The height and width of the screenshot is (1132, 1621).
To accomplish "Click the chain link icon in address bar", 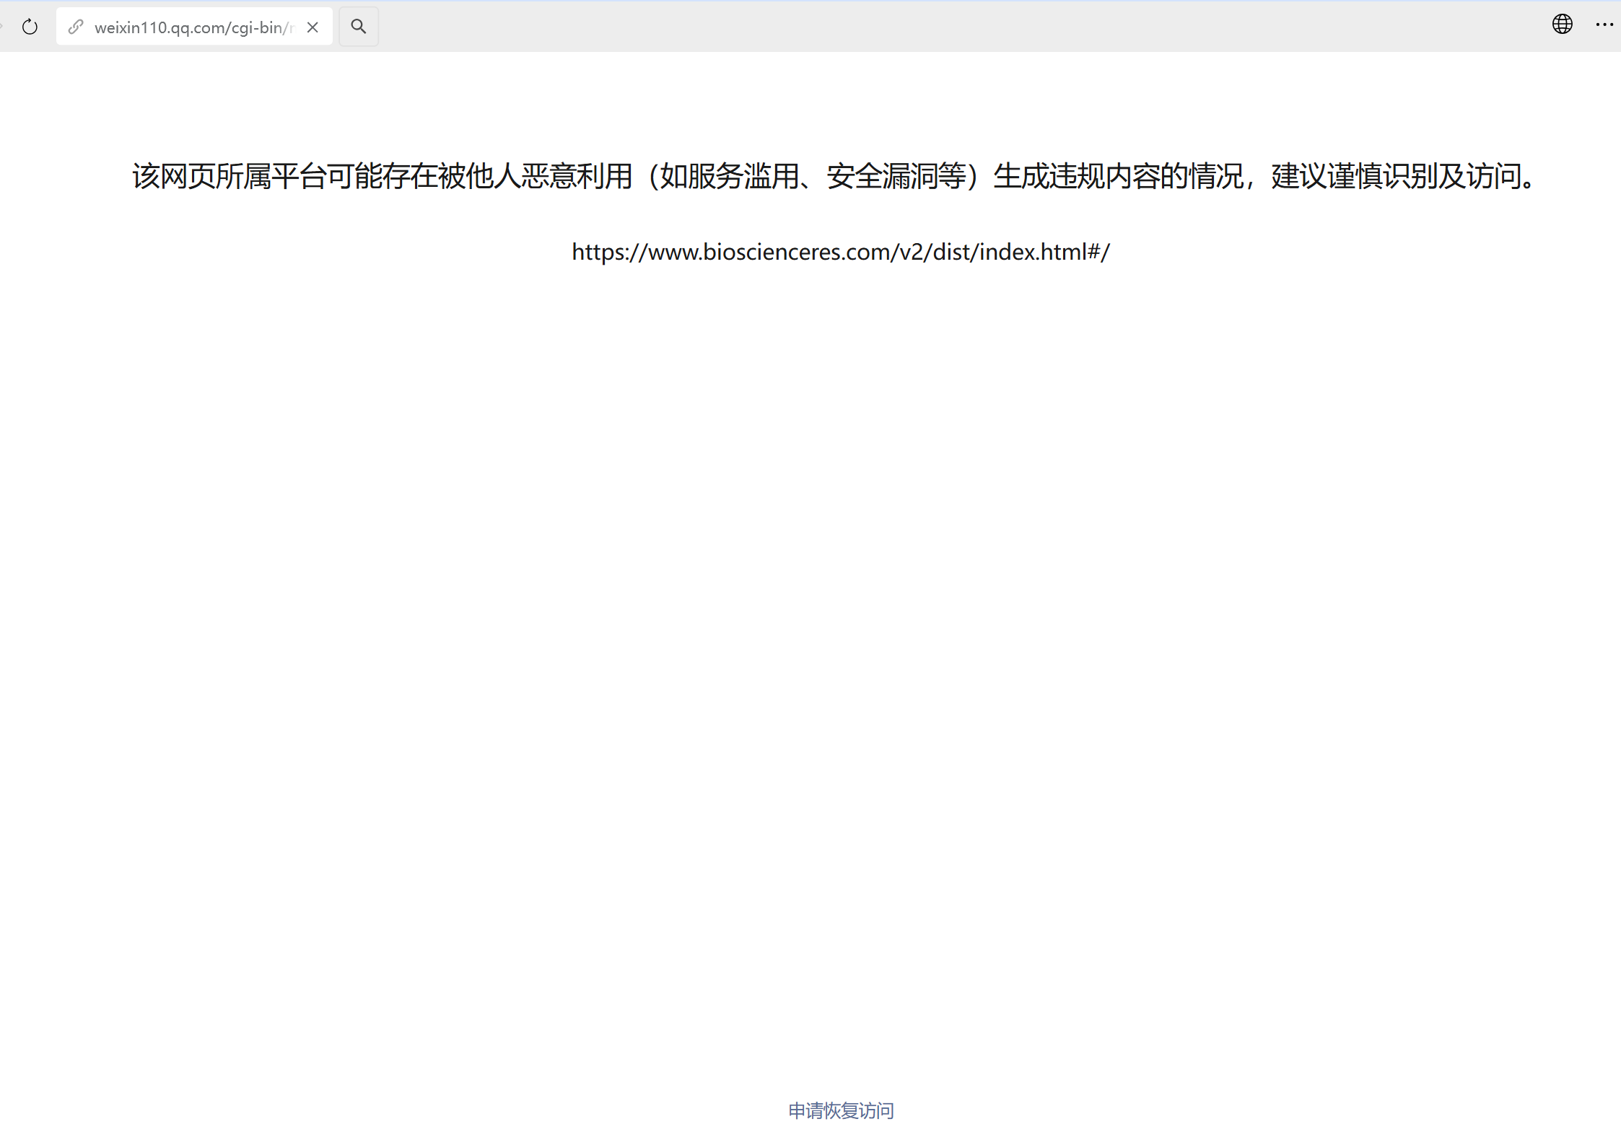I will tap(76, 27).
